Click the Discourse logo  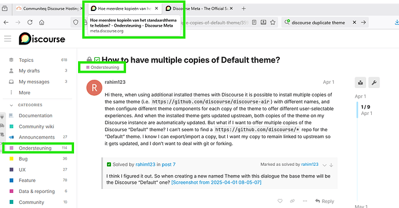pyautogui.click(x=42, y=39)
